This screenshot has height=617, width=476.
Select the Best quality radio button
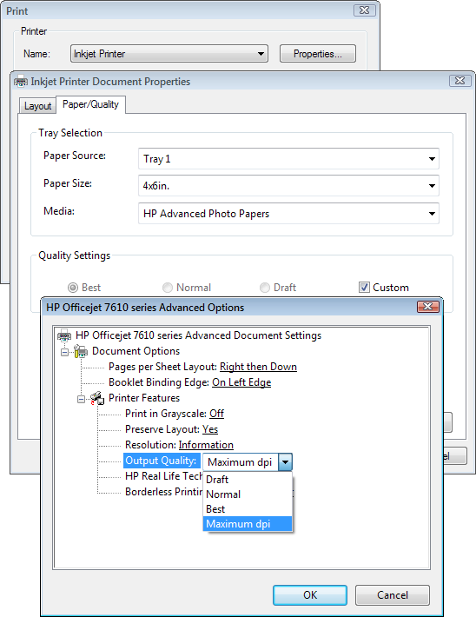[x=73, y=288]
